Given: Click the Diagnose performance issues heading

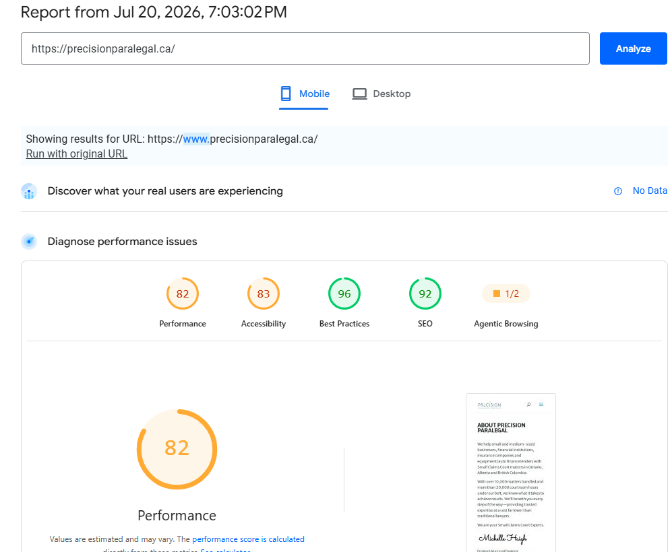Looking at the screenshot, I should (122, 242).
